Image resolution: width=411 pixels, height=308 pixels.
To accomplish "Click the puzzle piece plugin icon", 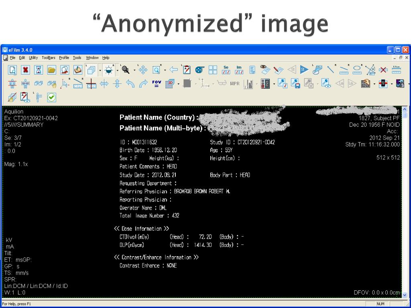I will (x=400, y=84).
